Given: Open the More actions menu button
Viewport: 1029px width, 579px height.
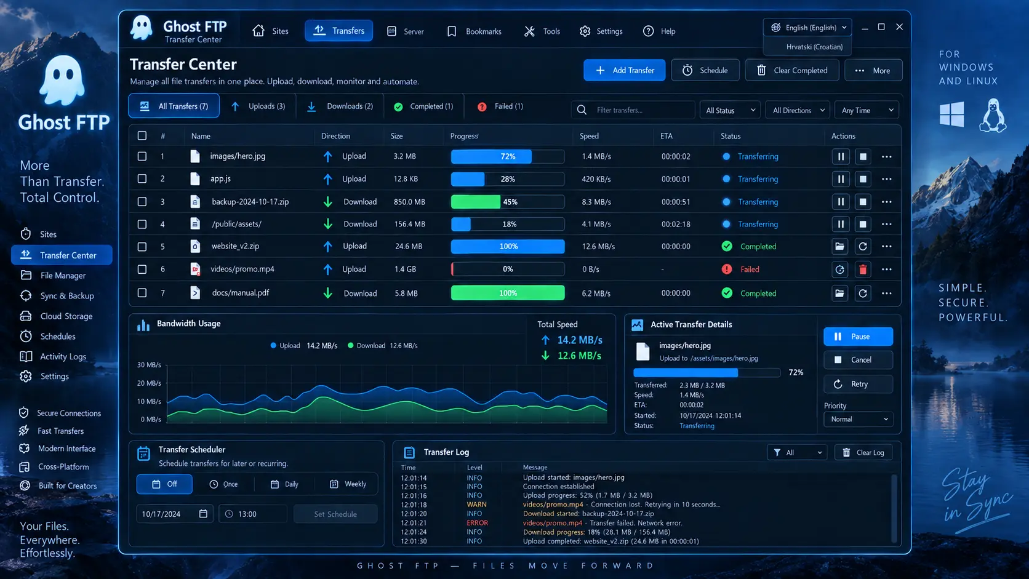Looking at the screenshot, I should point(873,70).
